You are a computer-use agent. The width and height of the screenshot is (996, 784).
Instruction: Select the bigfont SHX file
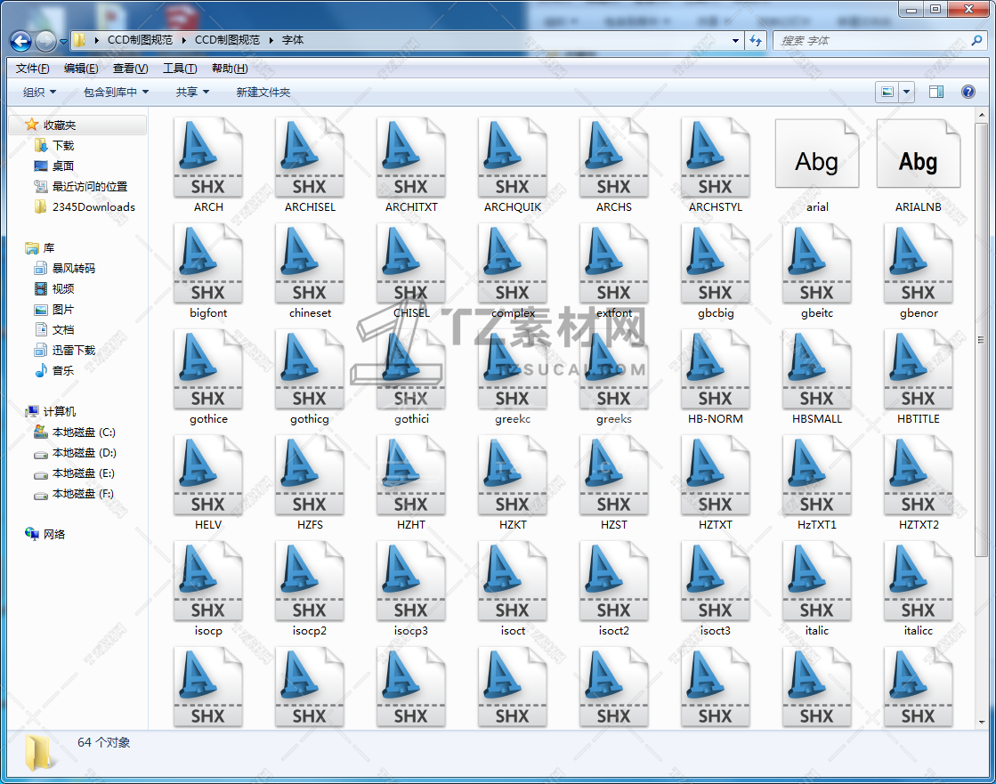[207, 263]
